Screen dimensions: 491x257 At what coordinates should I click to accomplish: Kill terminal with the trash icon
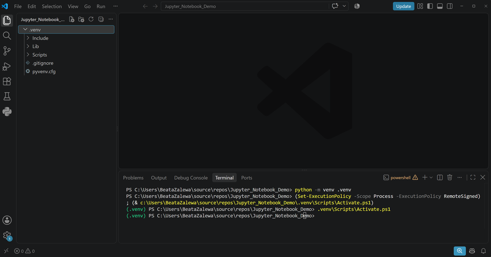[450, 178]
